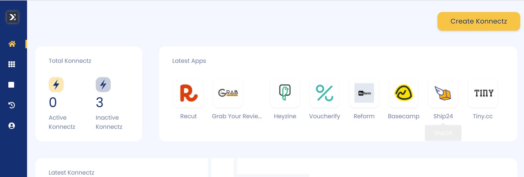Open the user account sidebar icon
Screen dimensions: 524x177
pos(12,126)
